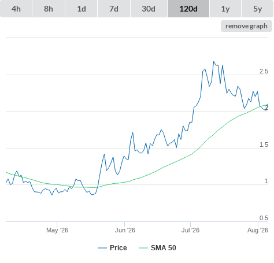Open the 7d time range tab
274x263 pixels.
point(114,9)
